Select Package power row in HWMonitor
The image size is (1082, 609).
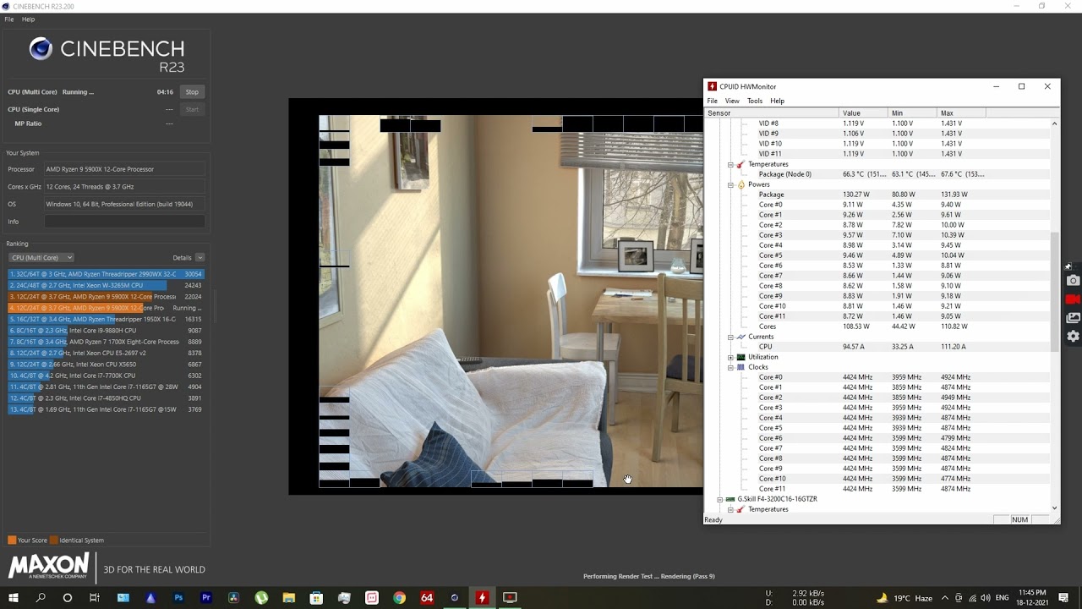tap(879, 195)
